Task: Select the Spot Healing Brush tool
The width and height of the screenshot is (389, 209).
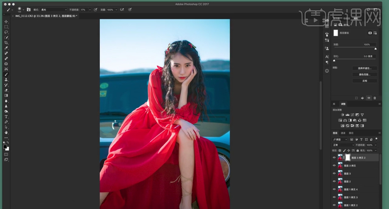Action: (6, 53)
